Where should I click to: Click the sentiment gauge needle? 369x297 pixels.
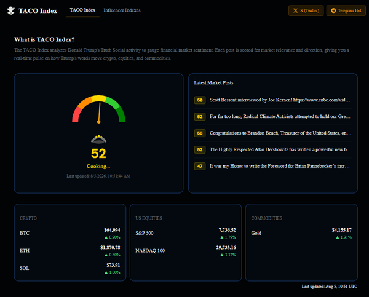pyautogui.click(x=99, y=113)
